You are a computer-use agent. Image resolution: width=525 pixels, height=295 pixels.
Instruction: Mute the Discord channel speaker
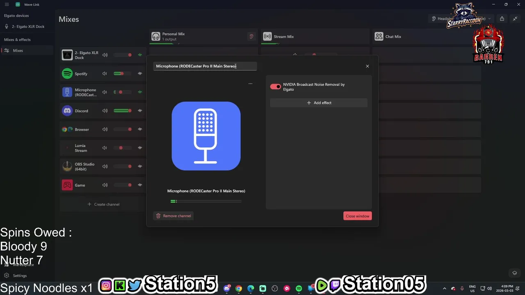(x=105, y=111)
